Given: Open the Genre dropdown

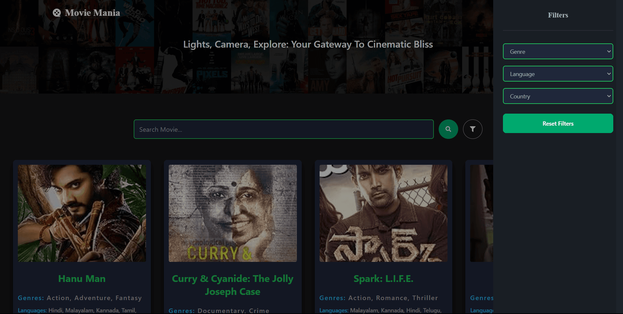Looking at the screenshot, I should [x=558, y=51].
